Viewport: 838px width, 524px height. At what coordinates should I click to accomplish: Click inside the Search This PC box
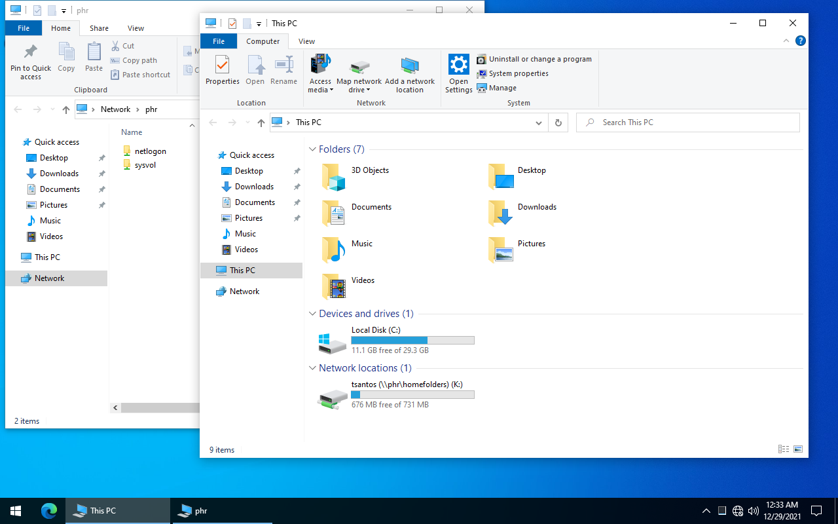[x=687, y=122]
